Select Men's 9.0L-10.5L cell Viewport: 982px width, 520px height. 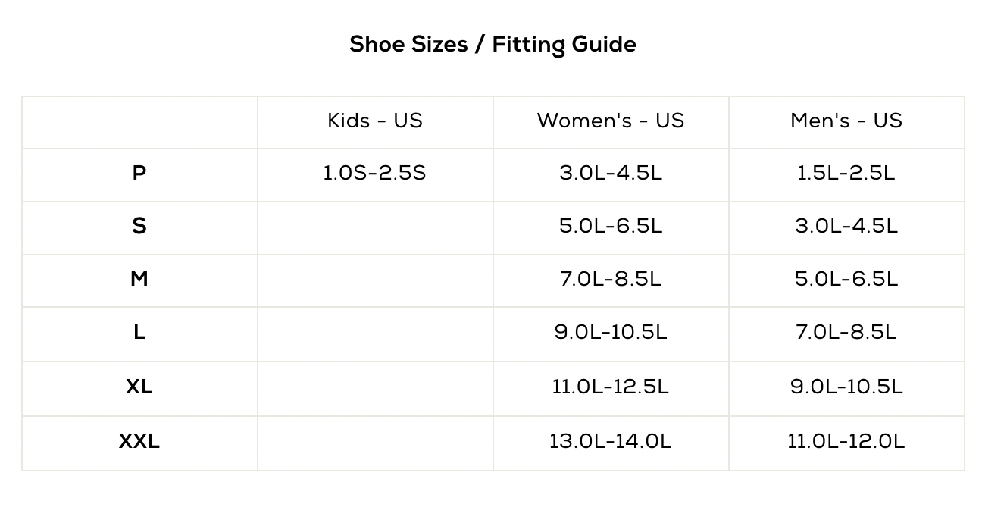(x=846, y=387)
